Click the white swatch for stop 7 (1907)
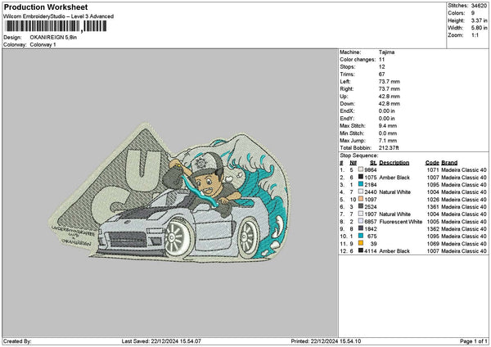The image size is (491, 347). click(361, 214)
